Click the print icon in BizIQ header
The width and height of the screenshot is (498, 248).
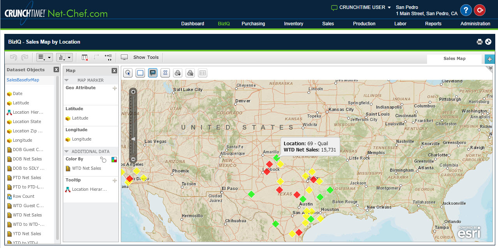(x=480, y=42)
